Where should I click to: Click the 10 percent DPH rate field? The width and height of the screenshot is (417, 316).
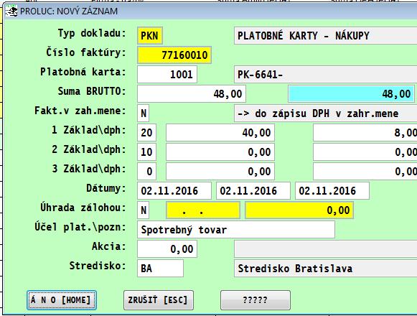[x=146, y=152]
